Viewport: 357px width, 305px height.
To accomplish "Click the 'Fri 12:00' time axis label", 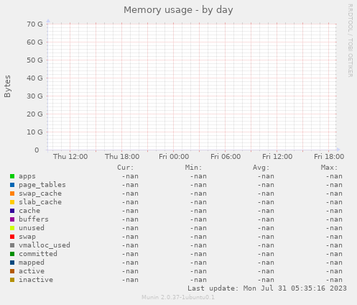I will point(277,157).
